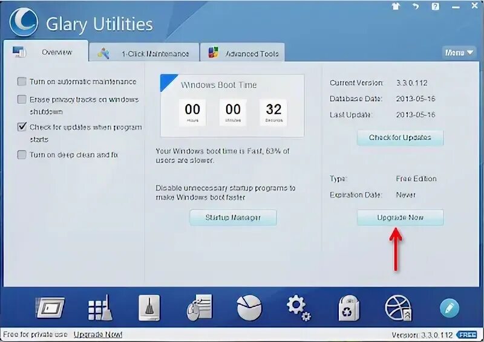The width and height of the screenshot is (484, 342).
Task: Click the Glary Utilities moon logo
Action: click(x=24, y=22)
